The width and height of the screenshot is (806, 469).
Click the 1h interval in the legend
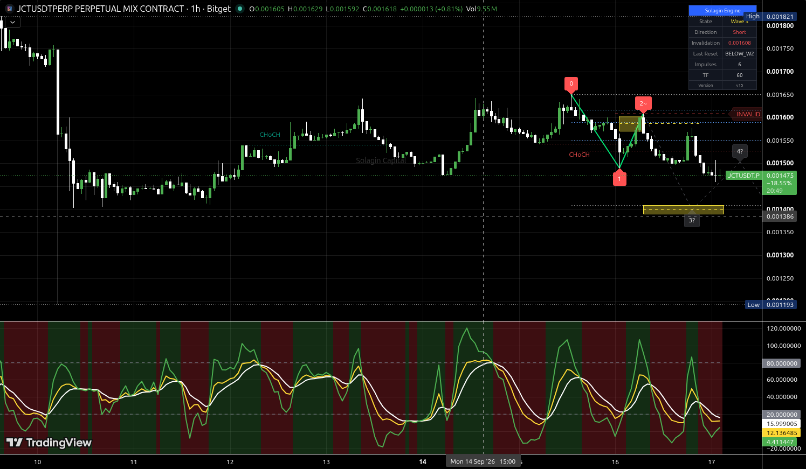click(x=195, y=9)
